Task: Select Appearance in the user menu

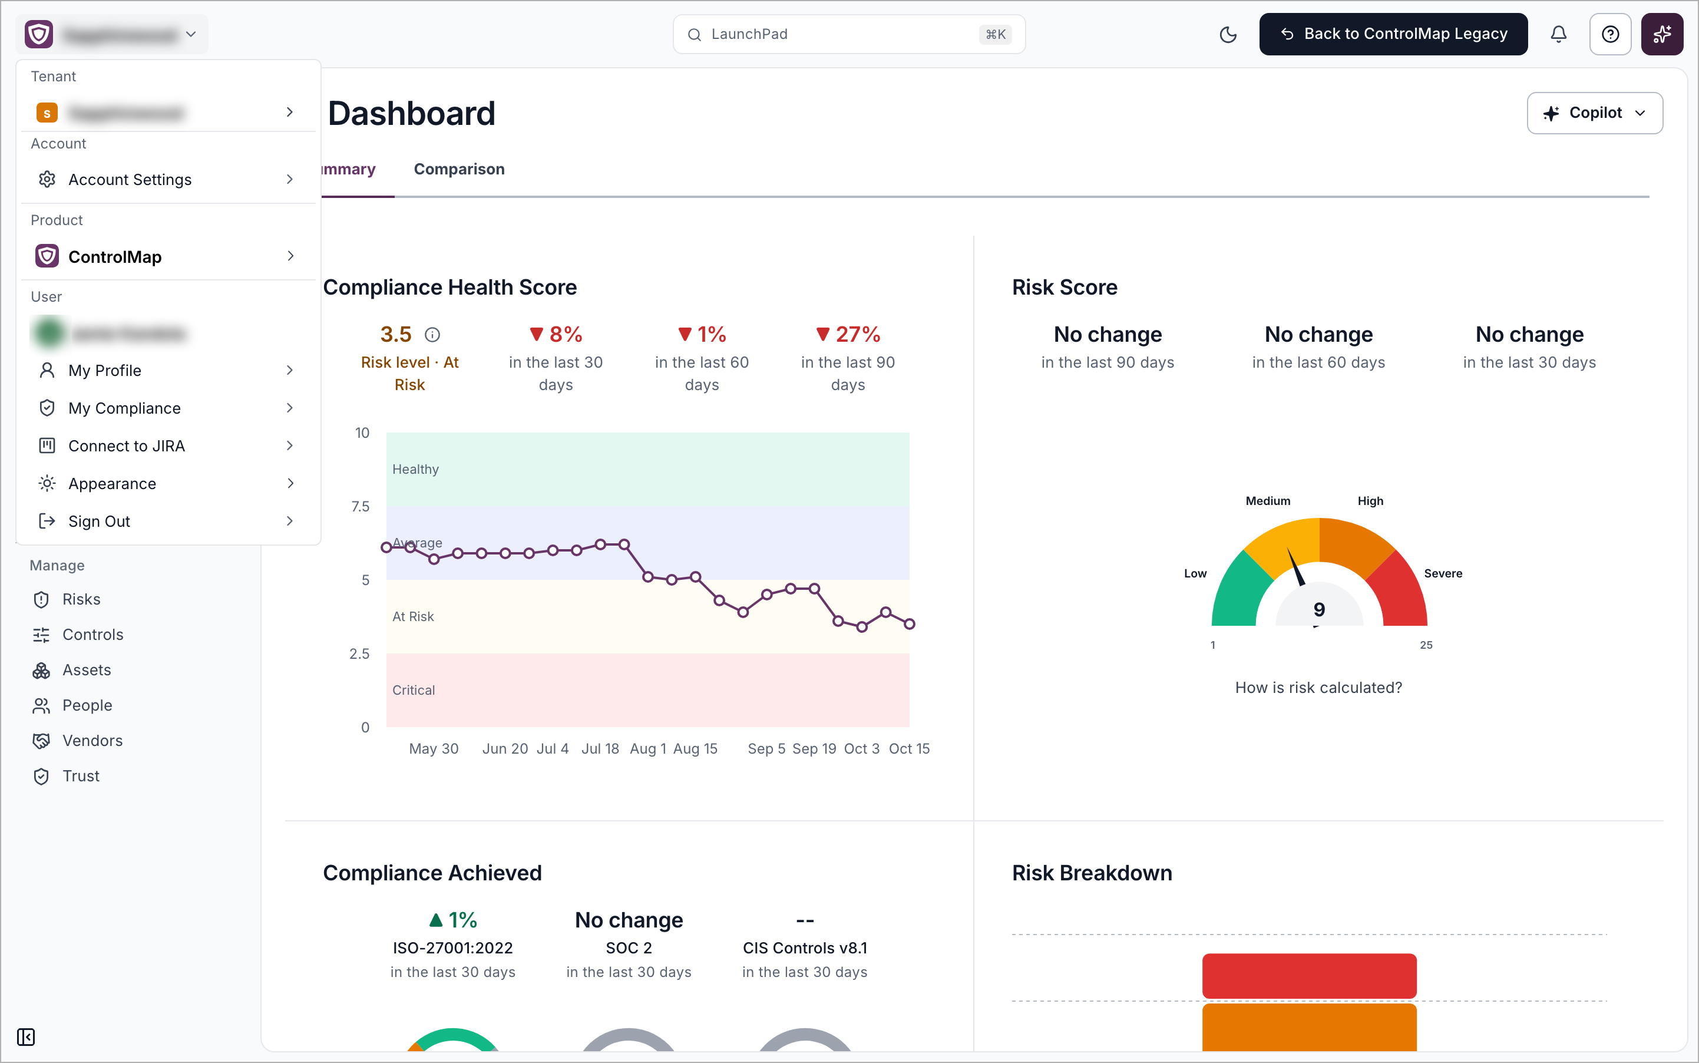Action: [x=167, y=484]
